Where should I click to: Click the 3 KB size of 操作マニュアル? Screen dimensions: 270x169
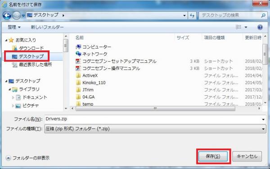pos(194,68)
